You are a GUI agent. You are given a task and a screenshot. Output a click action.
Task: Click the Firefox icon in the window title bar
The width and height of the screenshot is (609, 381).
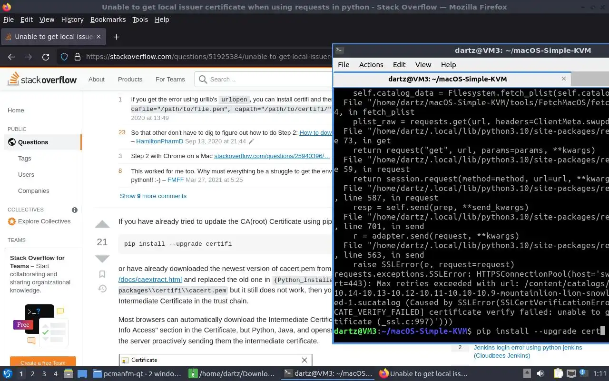[6, 7]
